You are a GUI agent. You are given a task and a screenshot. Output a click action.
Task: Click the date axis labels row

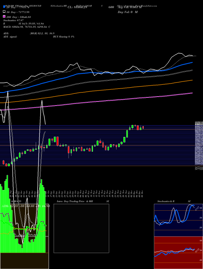pyautogui.click(x=76, y=194)
